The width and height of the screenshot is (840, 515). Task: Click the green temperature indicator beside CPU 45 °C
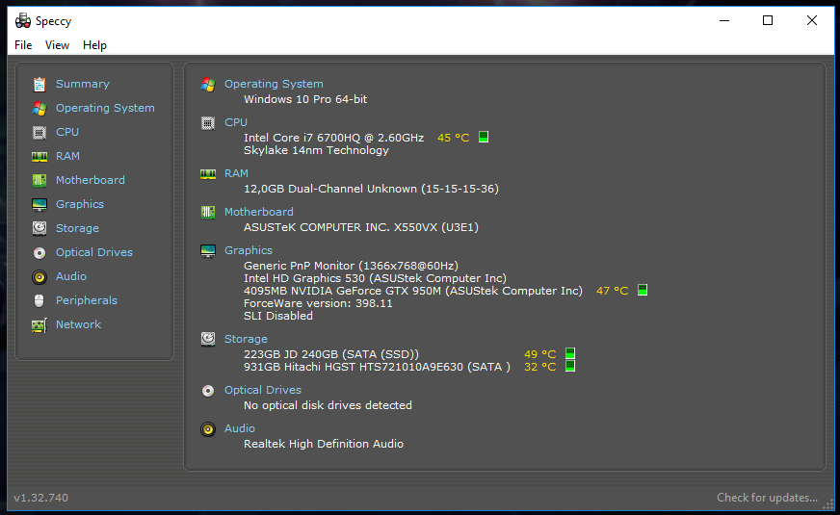484,137
